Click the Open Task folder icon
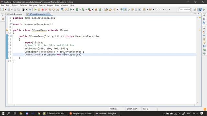 click(x=110, y=10)
